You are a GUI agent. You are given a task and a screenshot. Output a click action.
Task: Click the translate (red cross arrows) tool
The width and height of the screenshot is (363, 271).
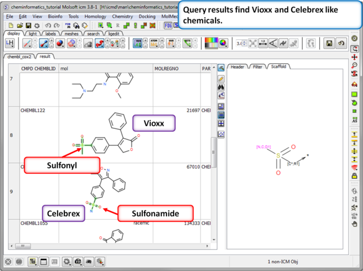click(355, 58)
